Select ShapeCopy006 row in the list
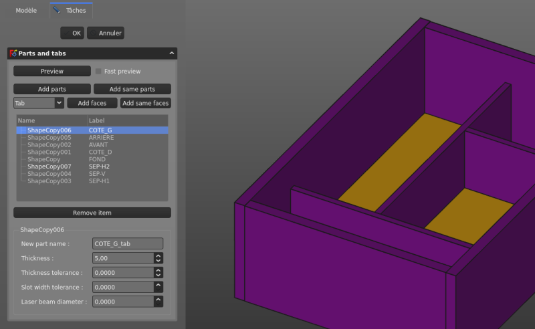 92,130
